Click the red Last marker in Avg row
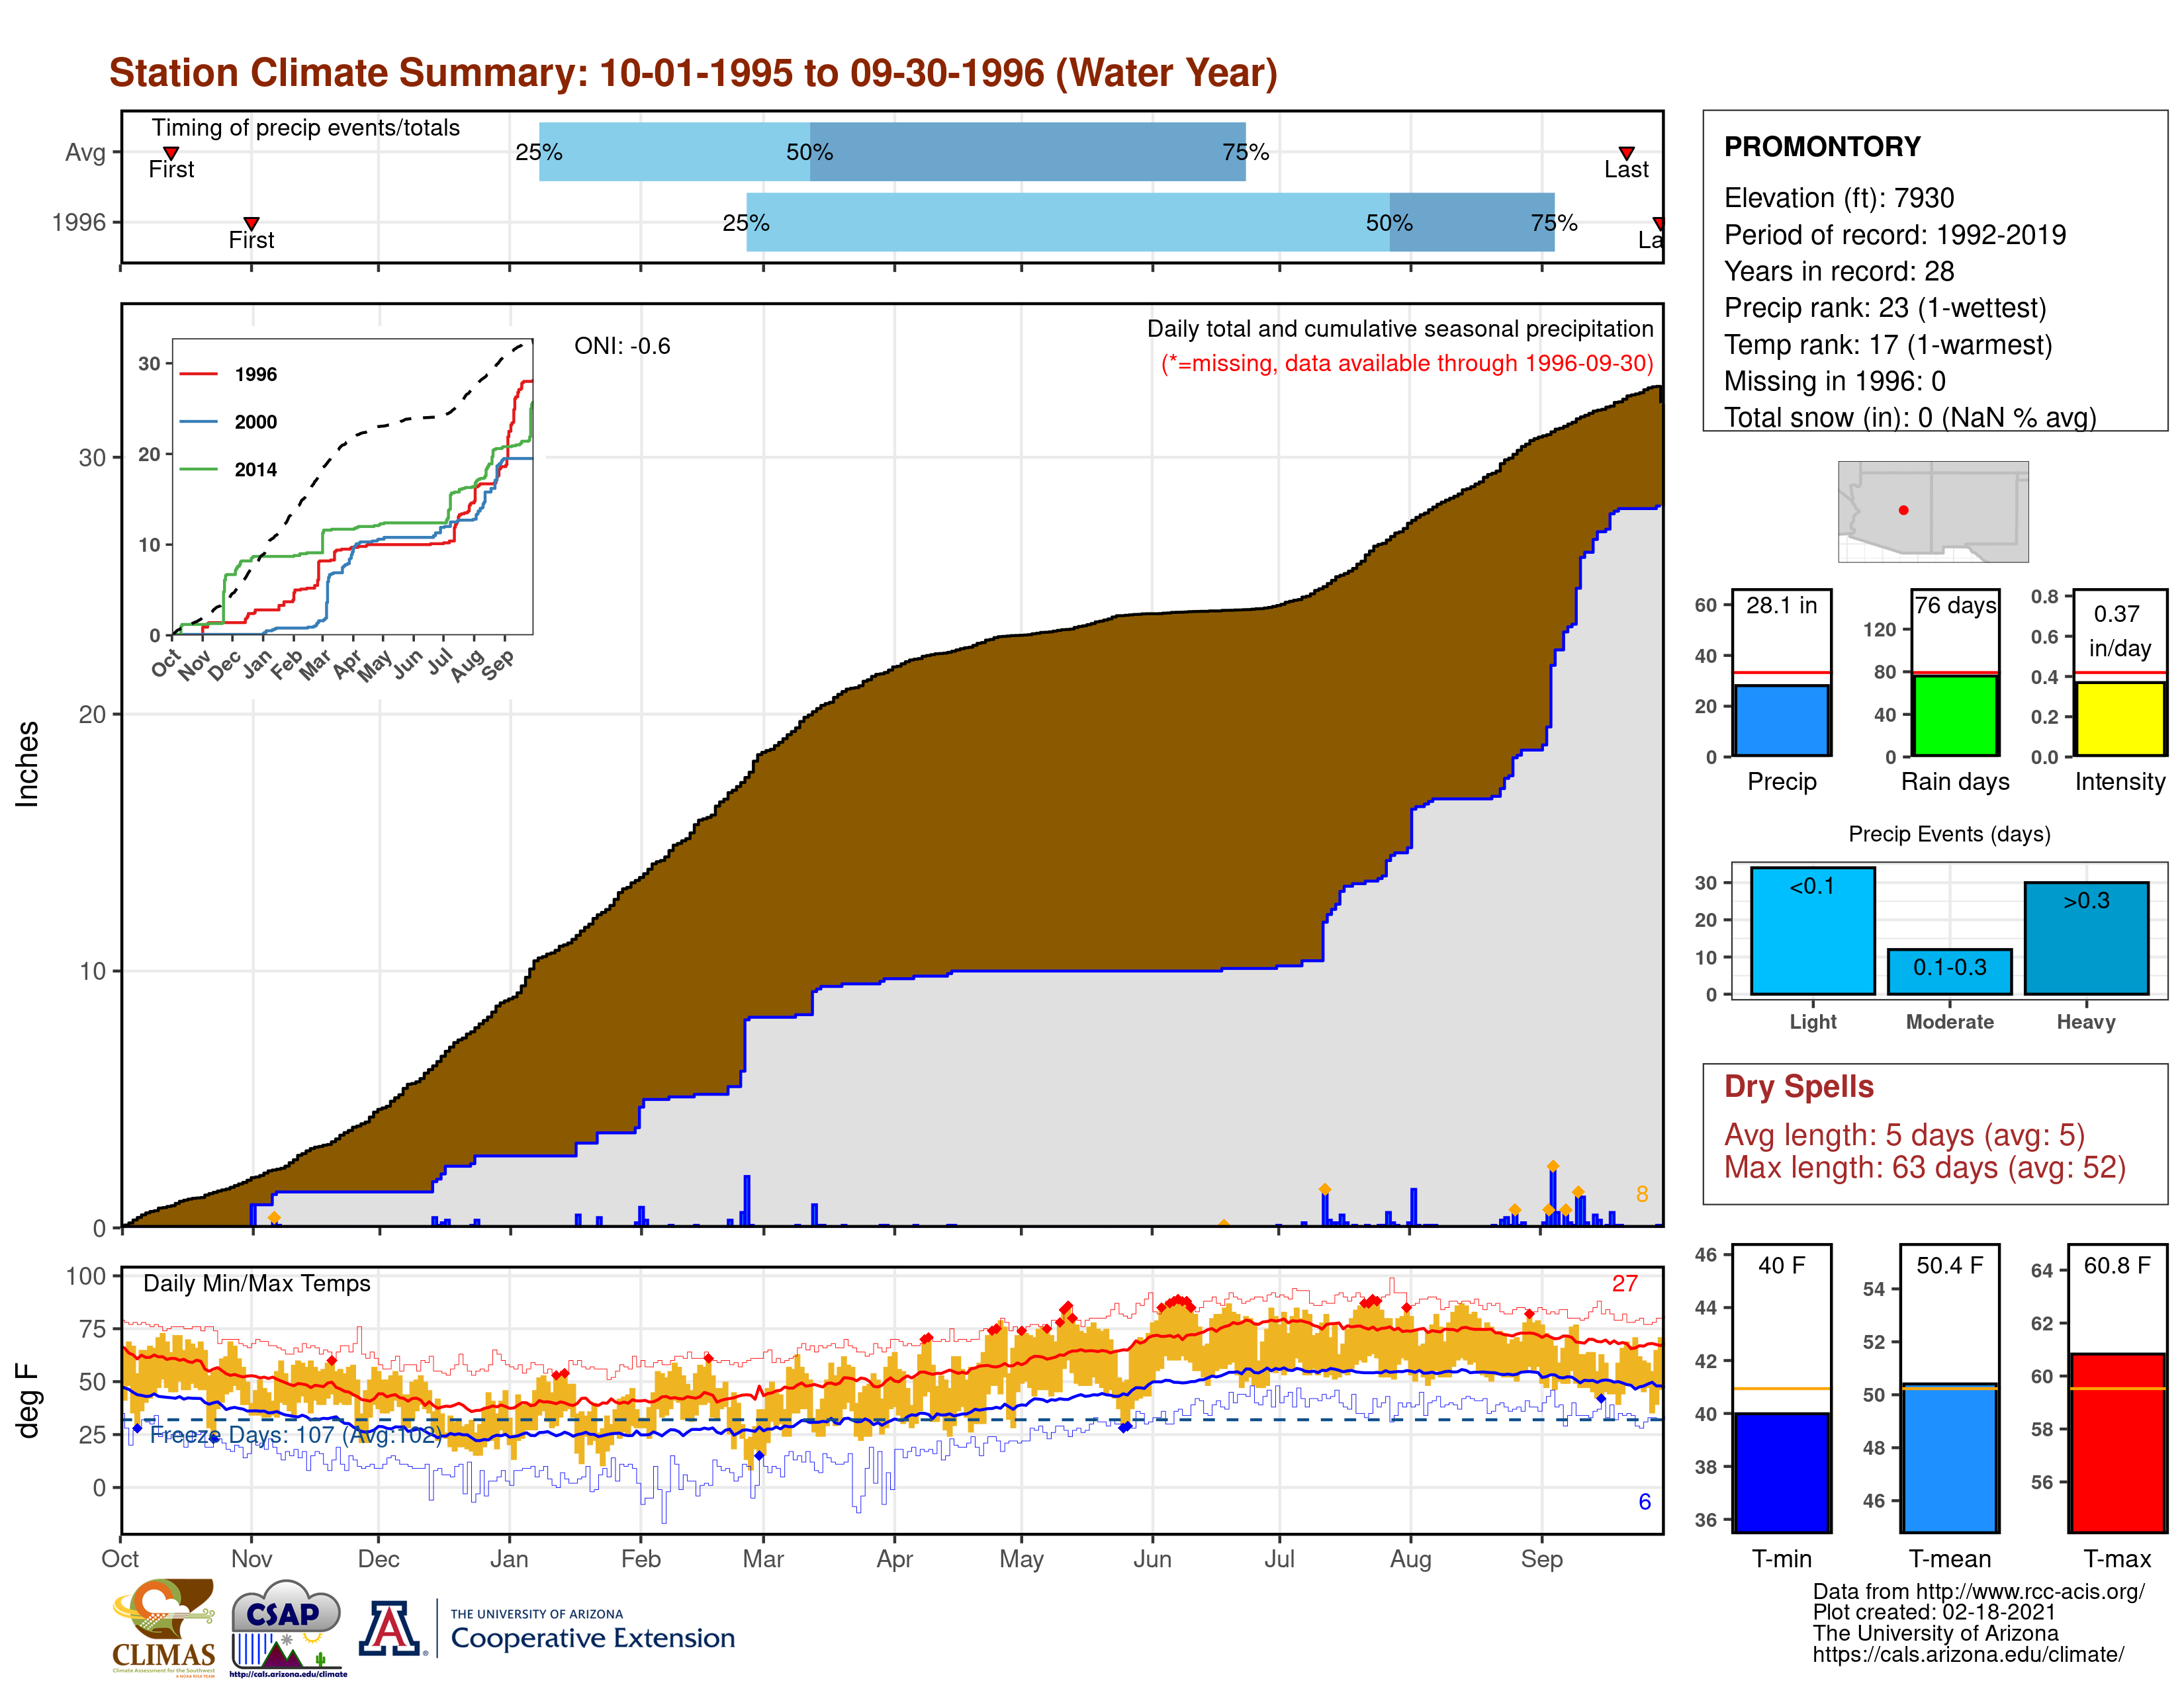The image size is (2184, 1687). pos(1627,153)
